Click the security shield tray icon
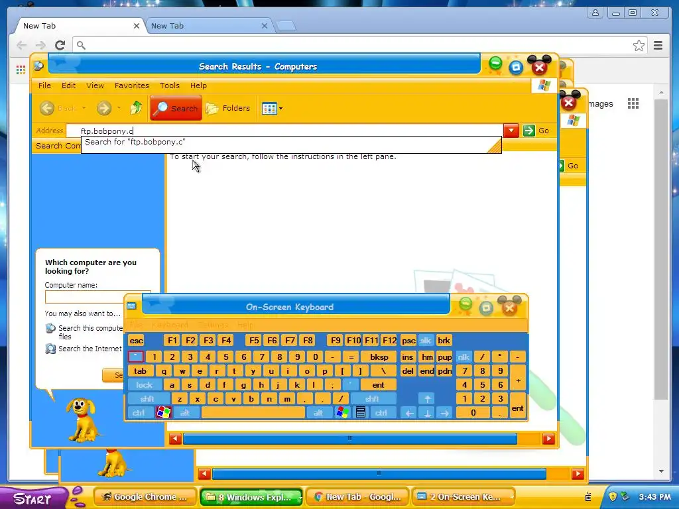The height and width of the screenshot is (509, 679). [x=612, y=496]
